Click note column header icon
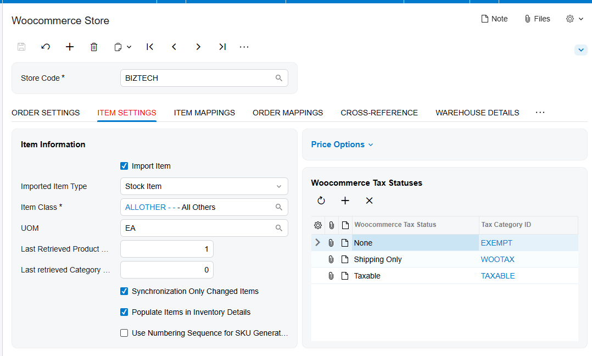 pos(345,225)
